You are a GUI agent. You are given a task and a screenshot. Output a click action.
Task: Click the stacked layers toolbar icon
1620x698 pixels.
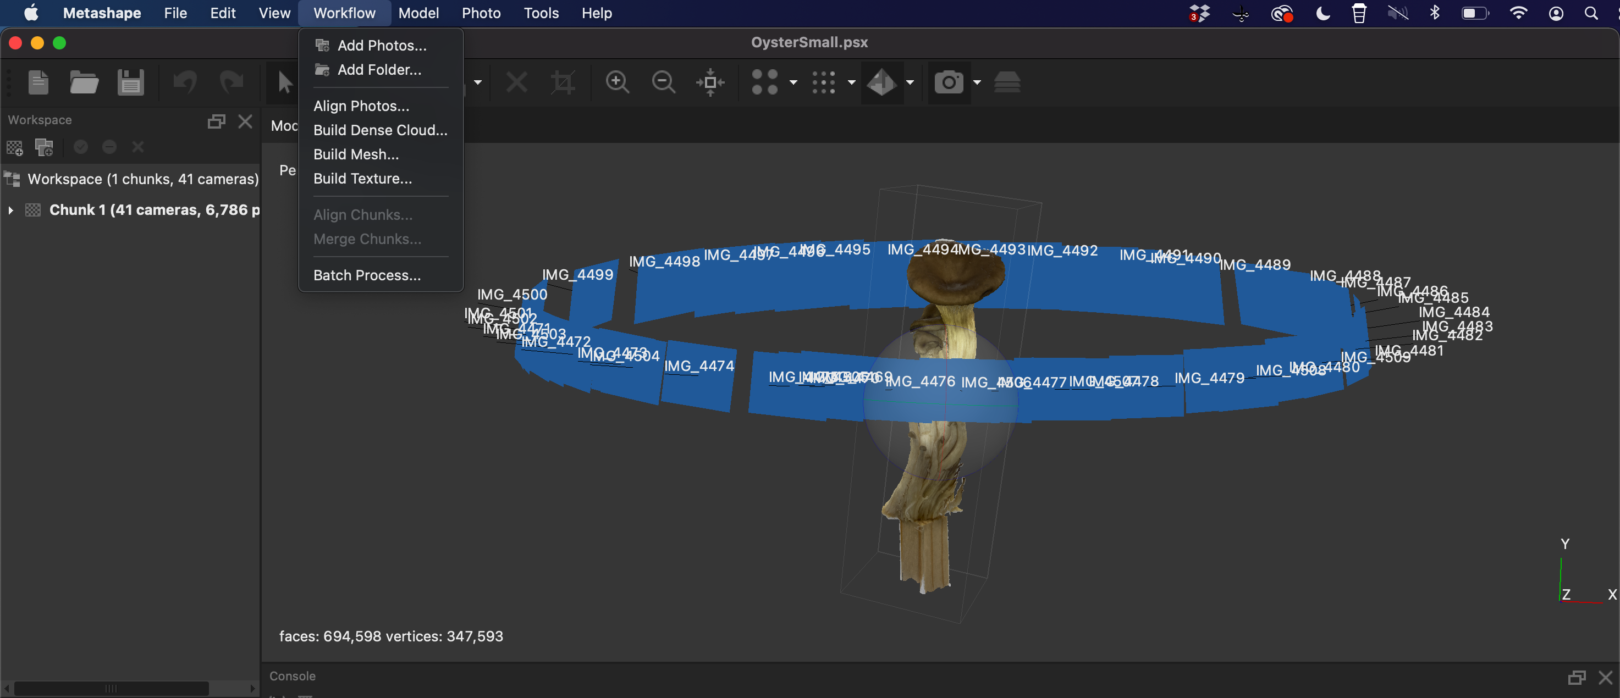[x=1007, y=82]
